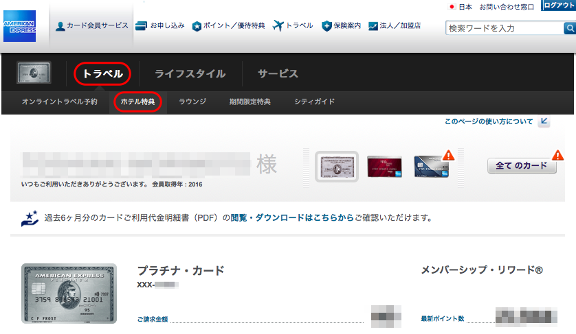
Task: Click the chart icon beside 法人／加盟店
Action: click(373, 26)
